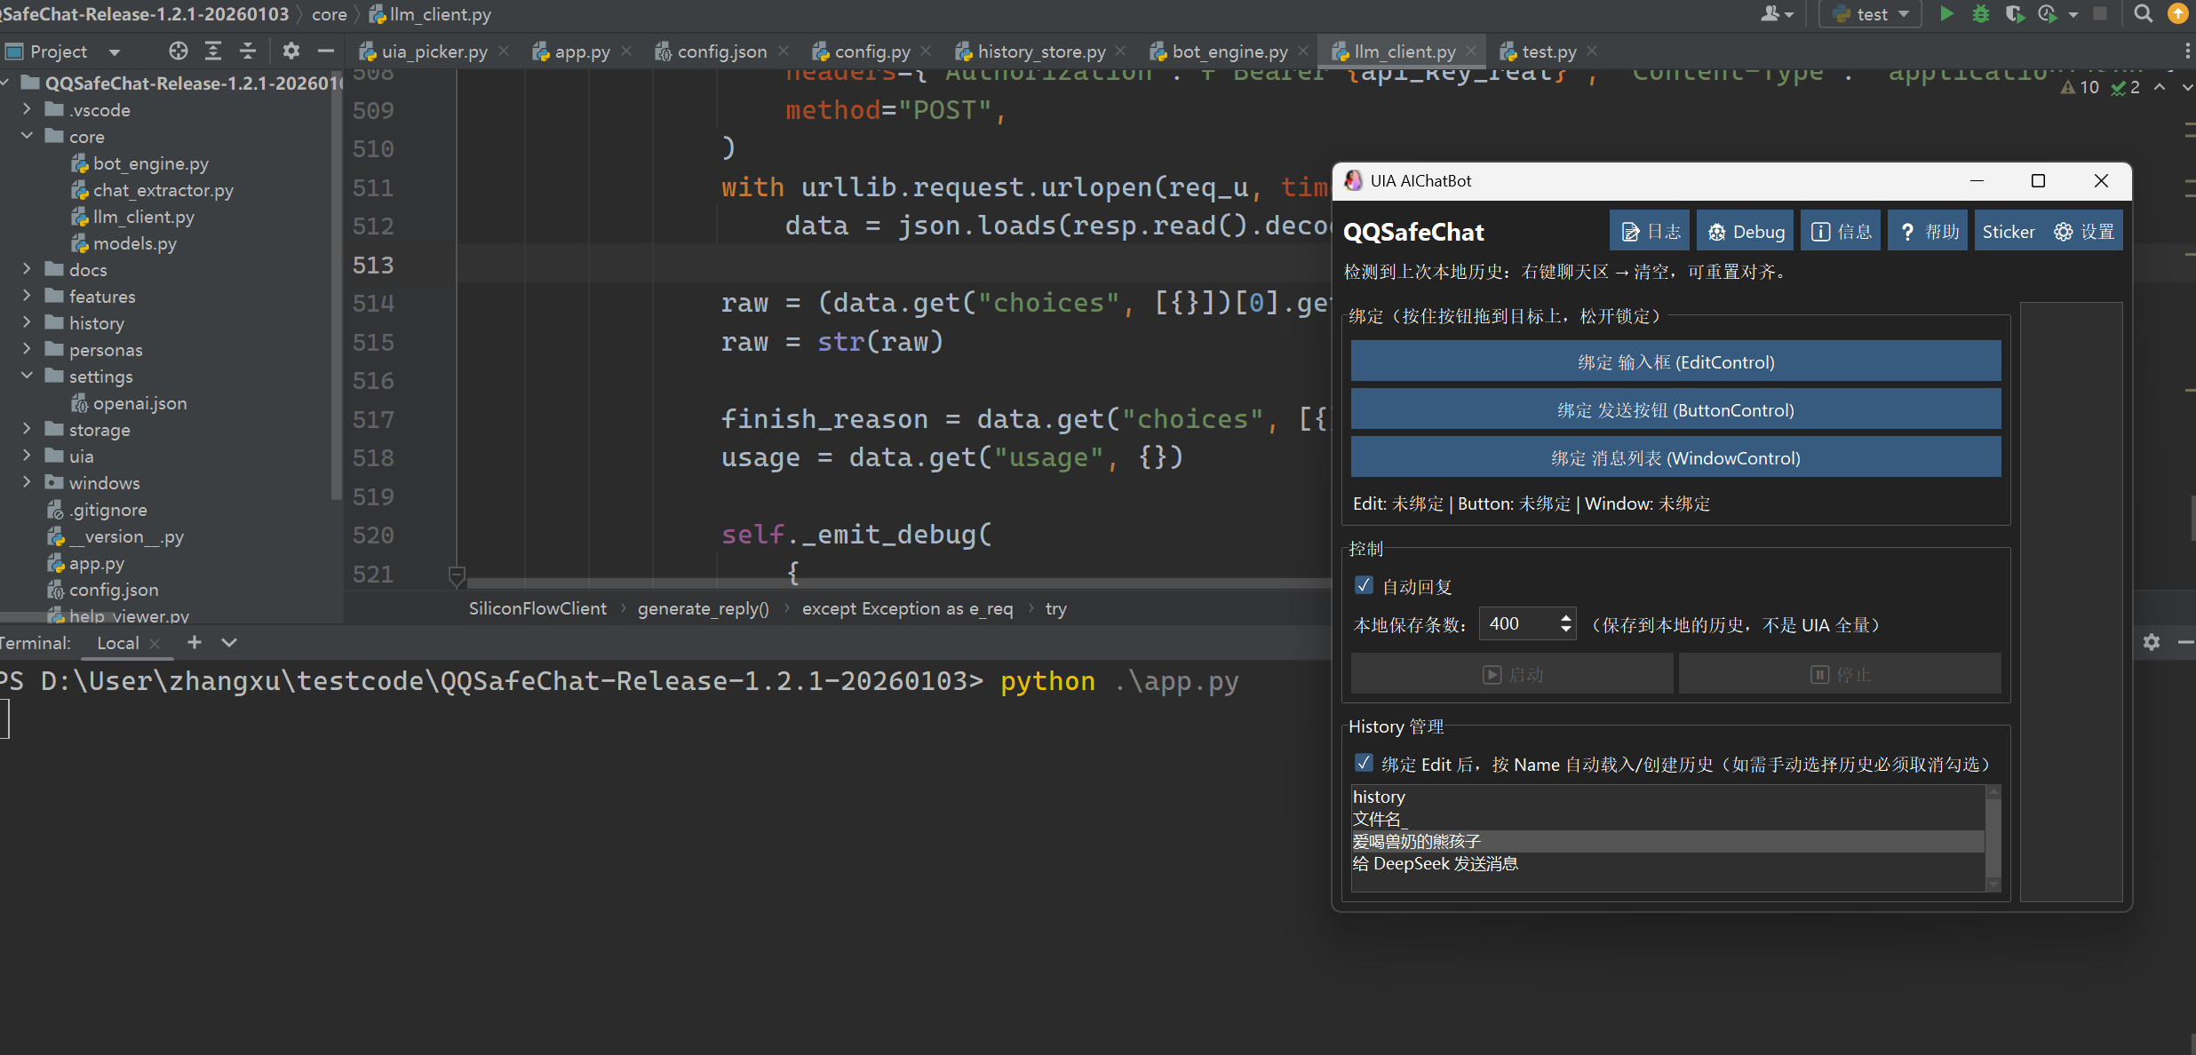Click the locate file target icon
The width and height of the screenshot is (2196, 1055).
click(x=179, y=51)
